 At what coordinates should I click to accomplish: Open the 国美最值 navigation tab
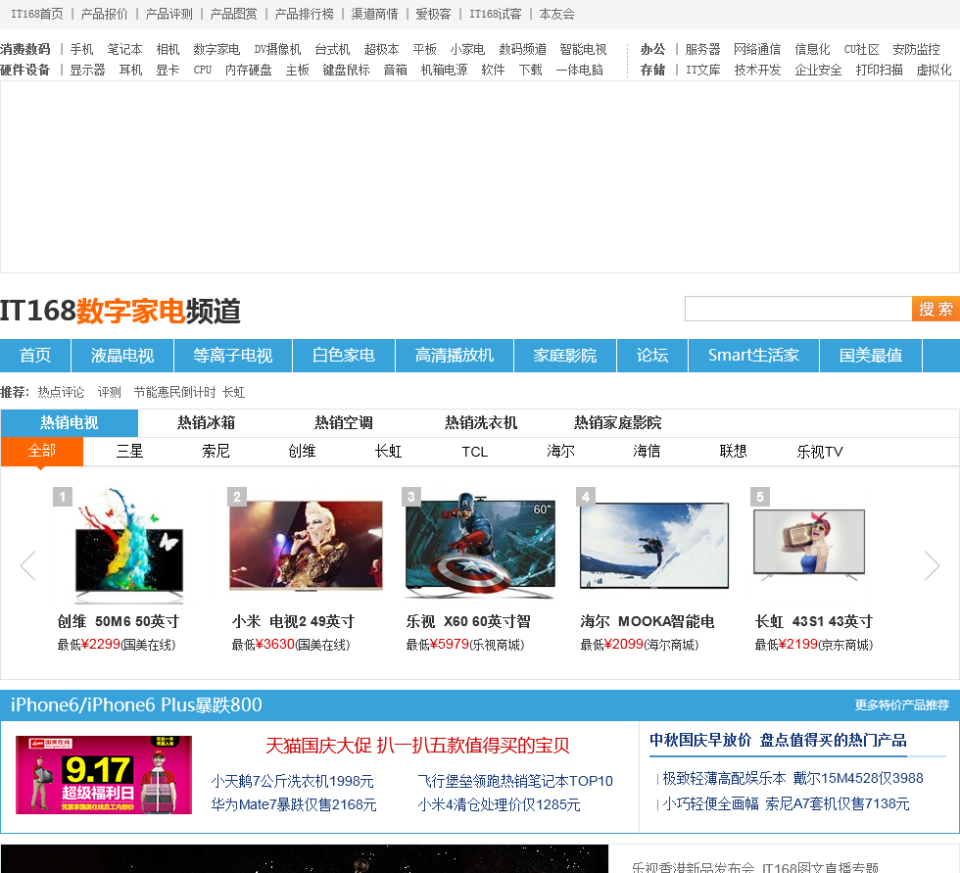coord(871,356)
